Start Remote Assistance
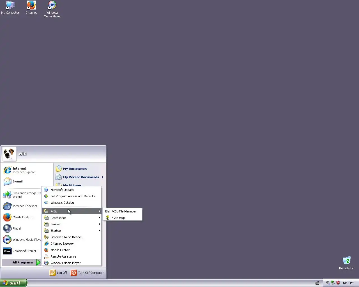Image resolution: width=359 pixels, height=287 pixels. tap(72, 256)
